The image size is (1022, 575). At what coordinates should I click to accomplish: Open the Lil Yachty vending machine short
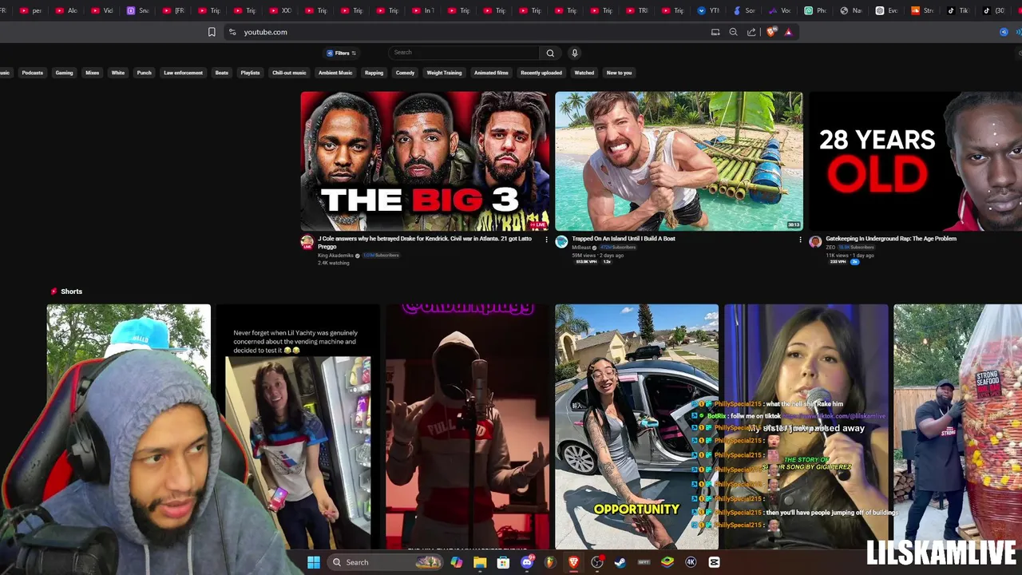(x=298, y=426)
